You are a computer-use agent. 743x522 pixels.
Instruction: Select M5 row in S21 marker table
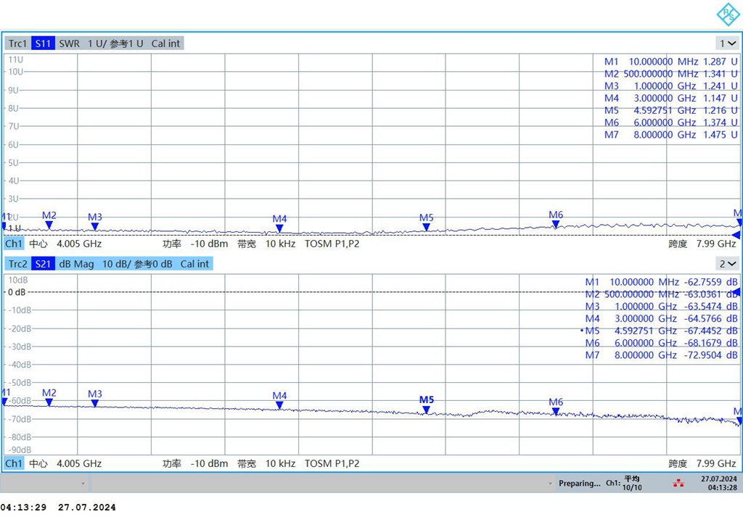tap(660, 331)
